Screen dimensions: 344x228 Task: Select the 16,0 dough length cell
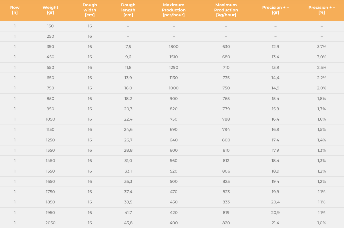(128, 88)
